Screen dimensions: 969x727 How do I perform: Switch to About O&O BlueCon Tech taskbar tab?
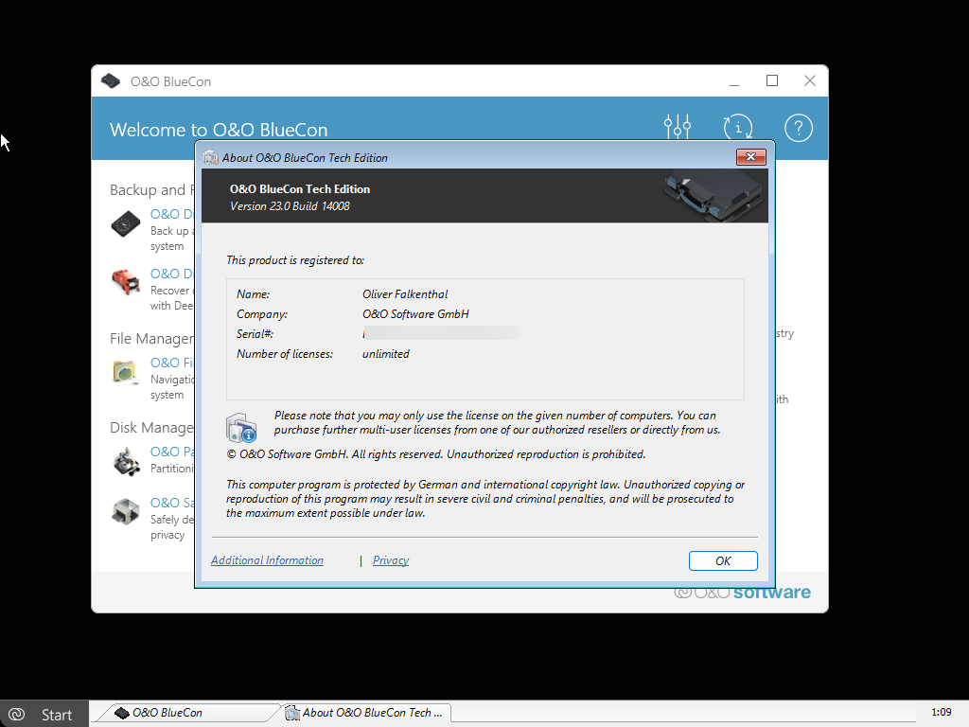pos(365,713)
